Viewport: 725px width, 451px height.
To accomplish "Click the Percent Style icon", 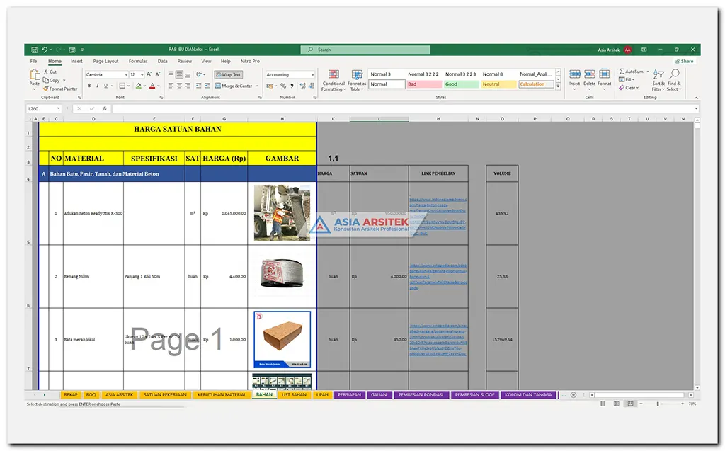I will [x=283, y=86].
